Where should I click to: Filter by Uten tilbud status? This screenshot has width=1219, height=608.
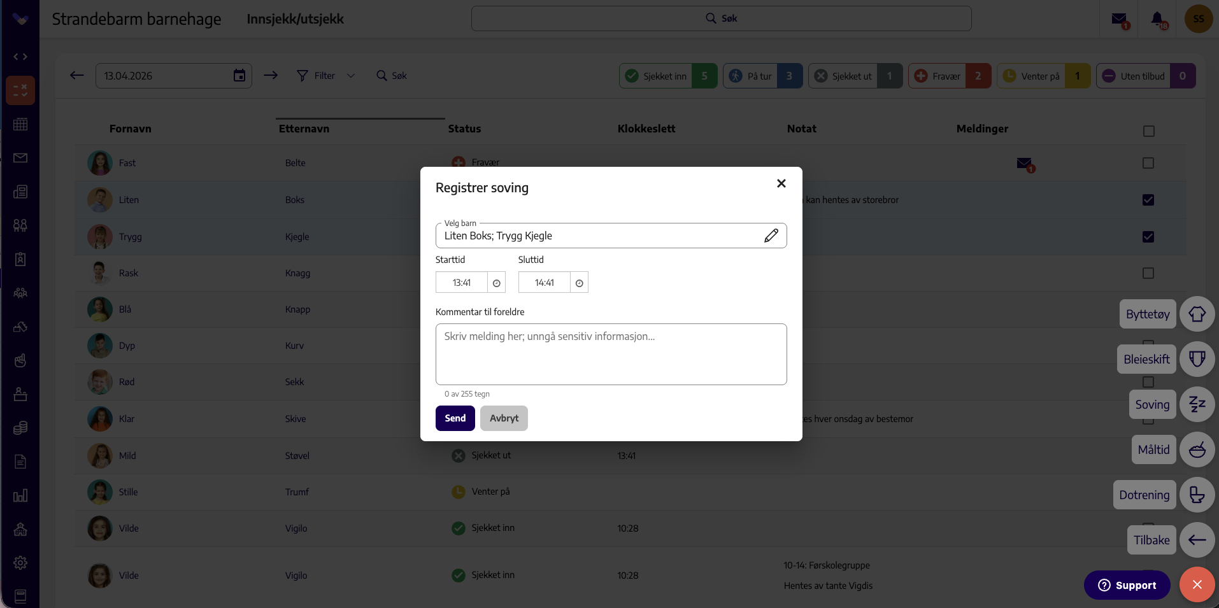pyautogui.click(x=1146, y=76)
